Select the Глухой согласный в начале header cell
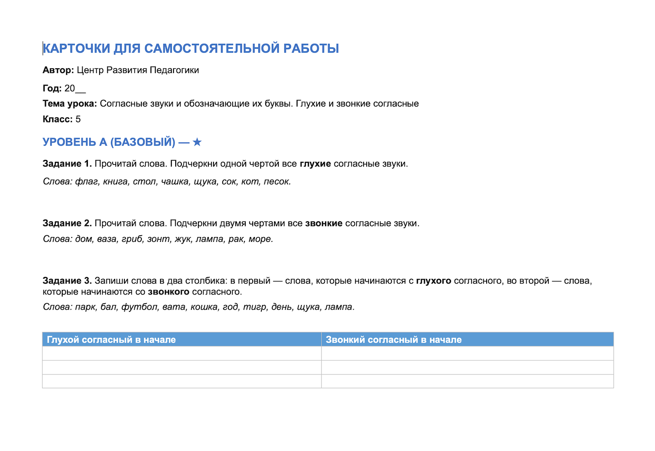The width and height of the screenshot is (655, 451). (x=182, y=339)
